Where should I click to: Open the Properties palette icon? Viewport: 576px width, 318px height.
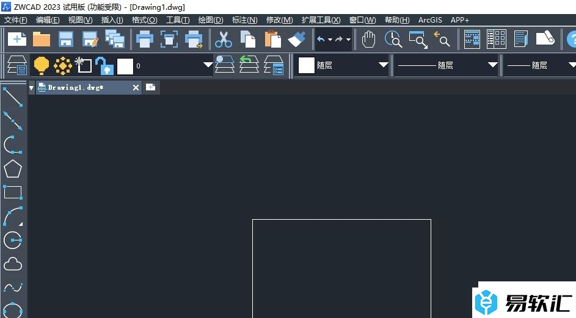click(x=472, y=39)
